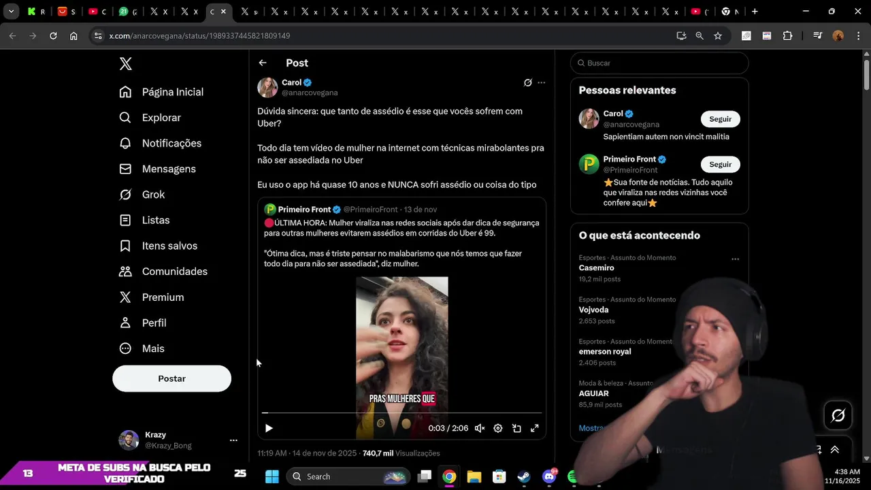Image resolution: width=871 pixels, height=490 pixels.
Task: Go back in browser history
Action: coord(12,36)
